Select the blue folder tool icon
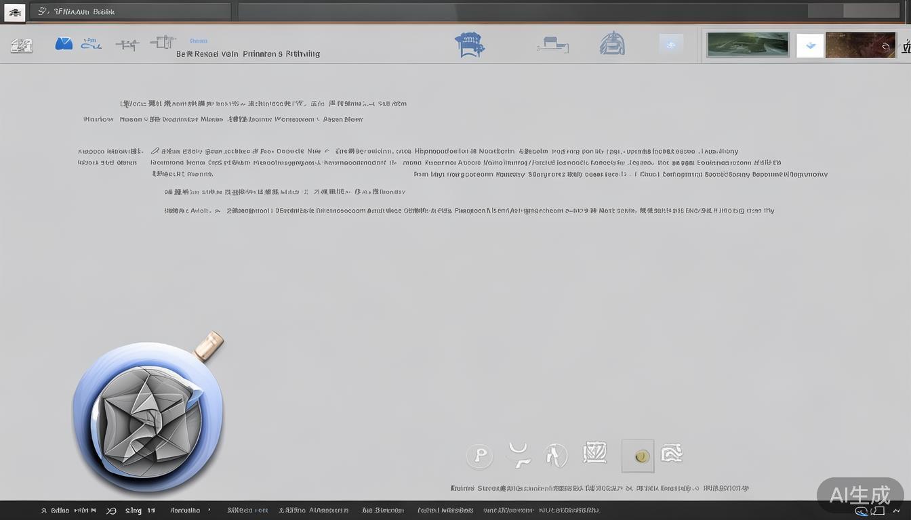Image resolution: width=911 pixels, height=520 pixels. click(63, 43)
